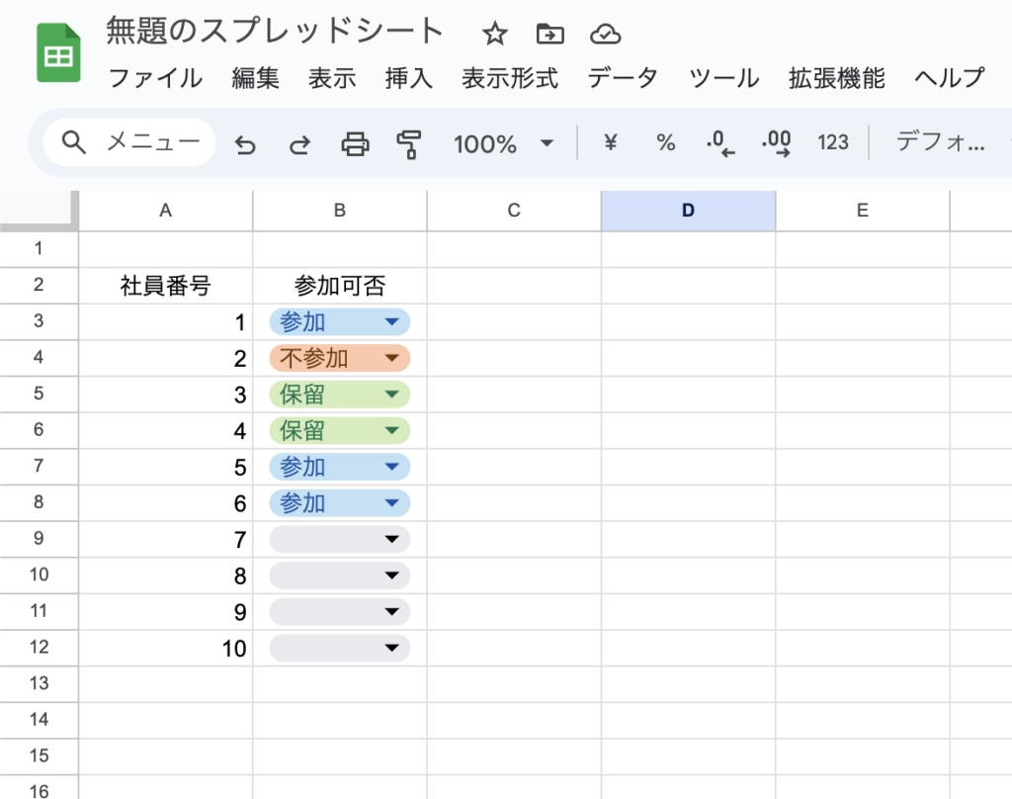The width and height of the screenshot is (1012, 799).
Task: Select the 参加可否 header cell
Action: point(340,286)
